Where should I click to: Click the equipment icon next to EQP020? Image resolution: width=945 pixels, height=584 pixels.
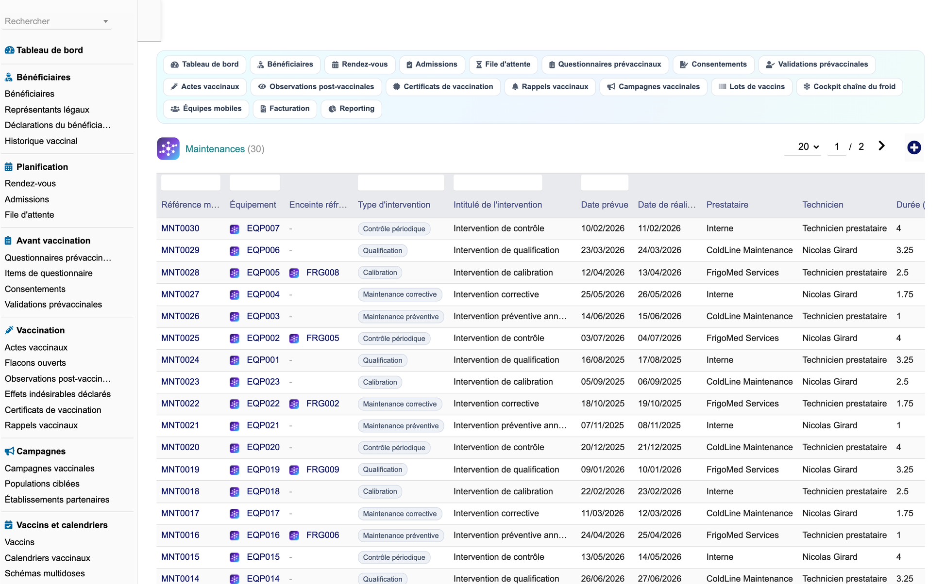(235, 448)
